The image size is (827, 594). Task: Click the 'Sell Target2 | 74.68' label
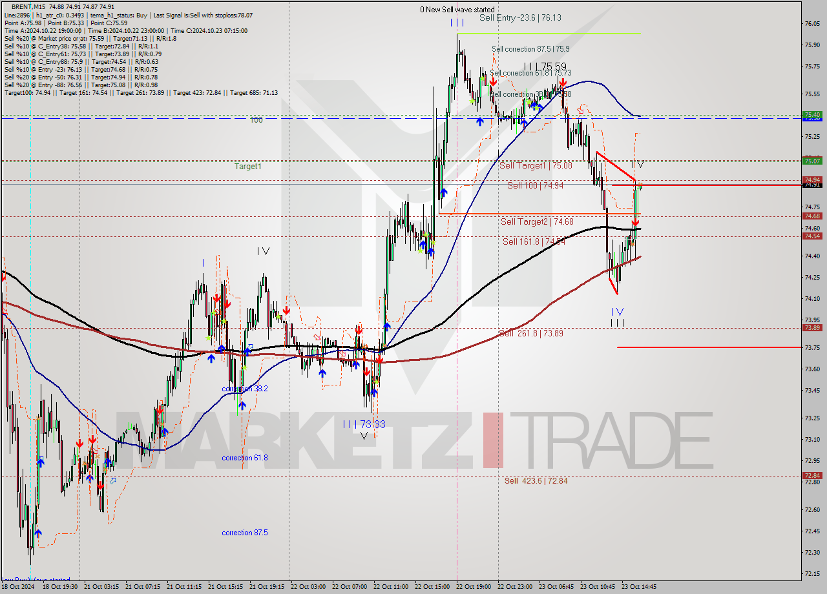(537, 221)
